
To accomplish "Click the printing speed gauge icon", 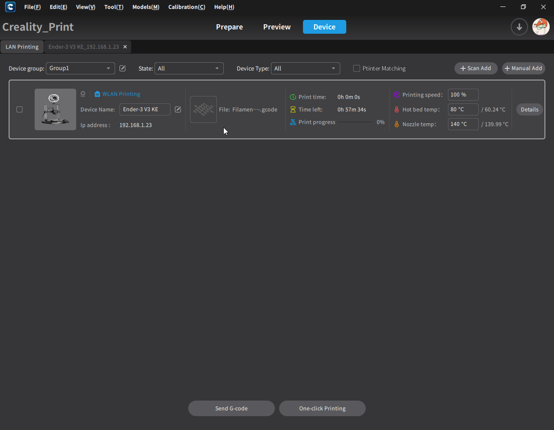I will [397, 95].
